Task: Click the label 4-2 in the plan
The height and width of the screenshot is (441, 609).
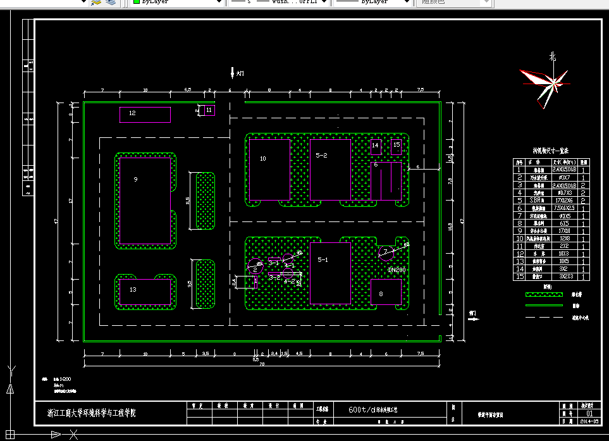Action: (x=290, y=282)
